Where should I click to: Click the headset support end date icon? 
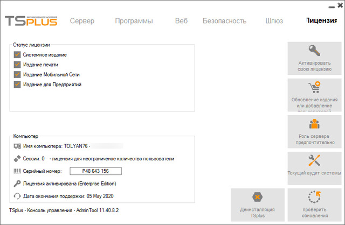point(16,196)
